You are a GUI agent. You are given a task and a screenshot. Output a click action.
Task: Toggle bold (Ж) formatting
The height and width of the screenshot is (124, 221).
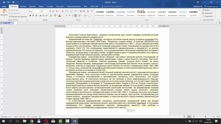tap(30, 15)
